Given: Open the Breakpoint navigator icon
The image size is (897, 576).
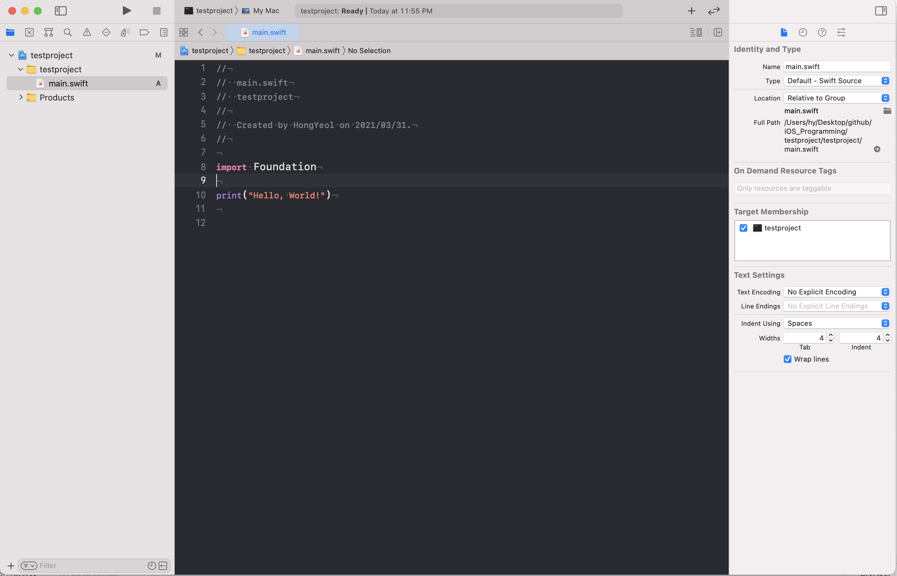Looking at the screenshot, I should (x=144, y=32).
